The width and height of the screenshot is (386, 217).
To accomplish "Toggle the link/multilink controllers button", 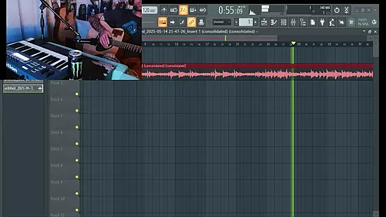I will click(x=192, y=22).
